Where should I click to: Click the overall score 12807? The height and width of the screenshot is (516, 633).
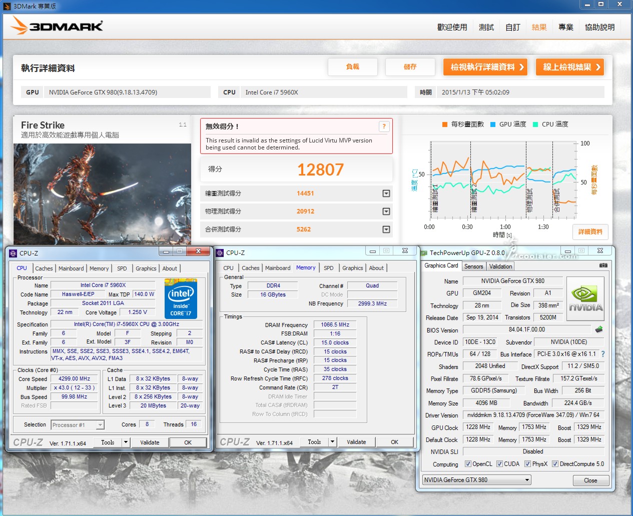(321, 170)
